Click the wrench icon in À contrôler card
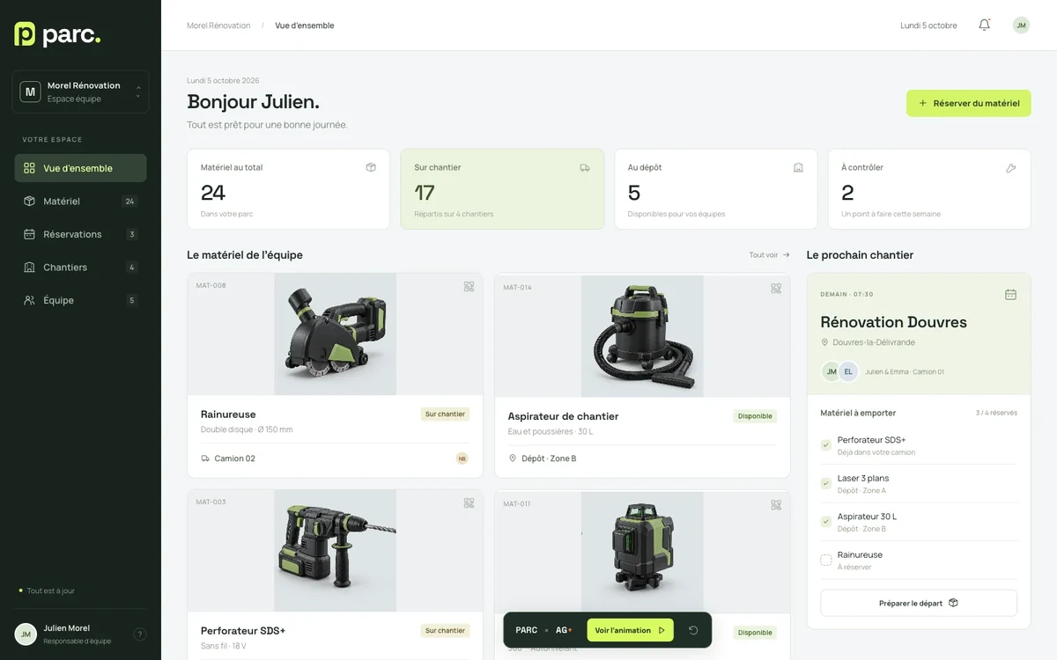This screenshot has height=660, width=1057. [x=1010, y=167]
